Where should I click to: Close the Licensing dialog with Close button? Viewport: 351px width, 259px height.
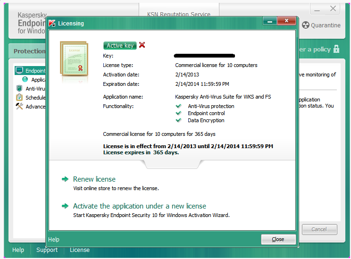point(278,239)
